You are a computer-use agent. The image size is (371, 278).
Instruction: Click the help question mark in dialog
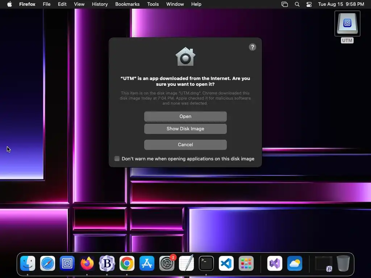tap(253, 47)
